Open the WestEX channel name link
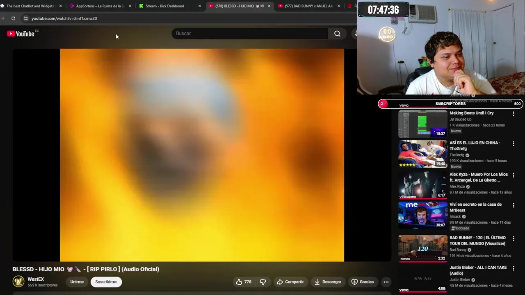 point(36,279)
